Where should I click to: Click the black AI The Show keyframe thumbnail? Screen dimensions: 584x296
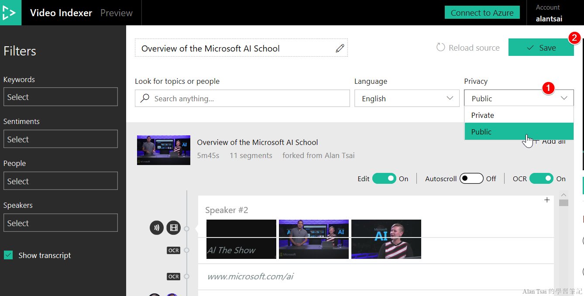(x=241, y=239)
